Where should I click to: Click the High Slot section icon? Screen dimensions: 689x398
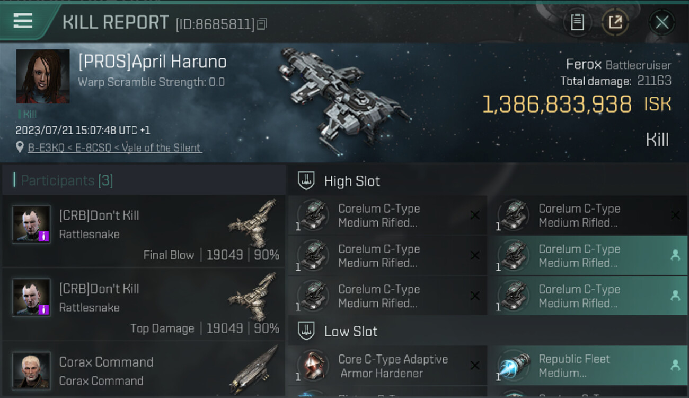306,180
